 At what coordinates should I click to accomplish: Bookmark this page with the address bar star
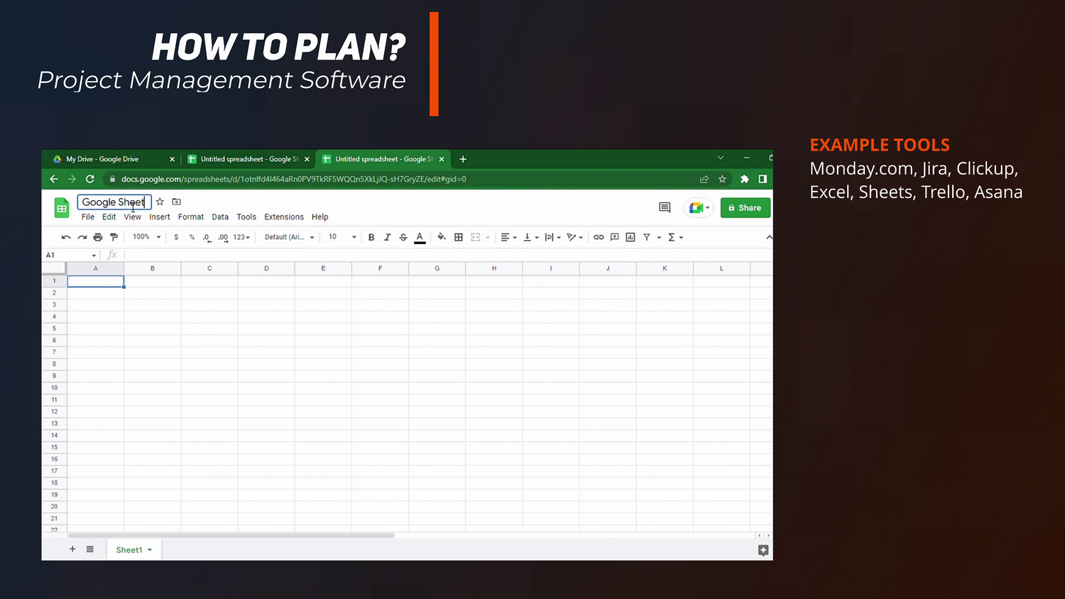point(722,179)
